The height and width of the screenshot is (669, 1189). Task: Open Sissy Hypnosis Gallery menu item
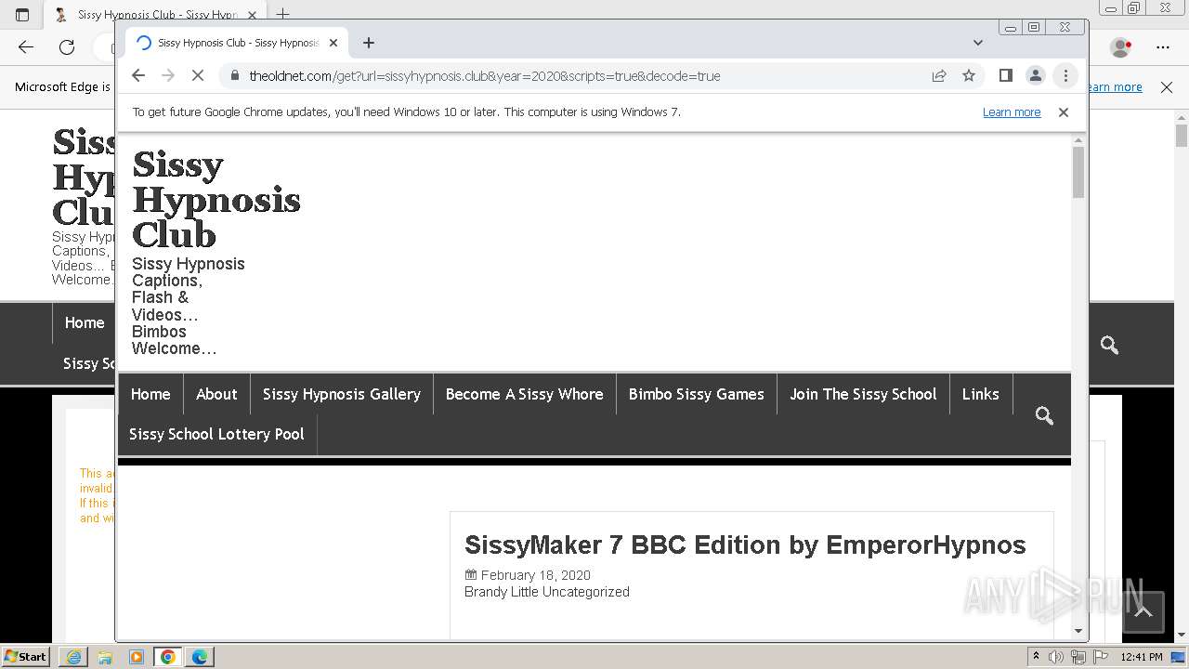coord(342,394)
